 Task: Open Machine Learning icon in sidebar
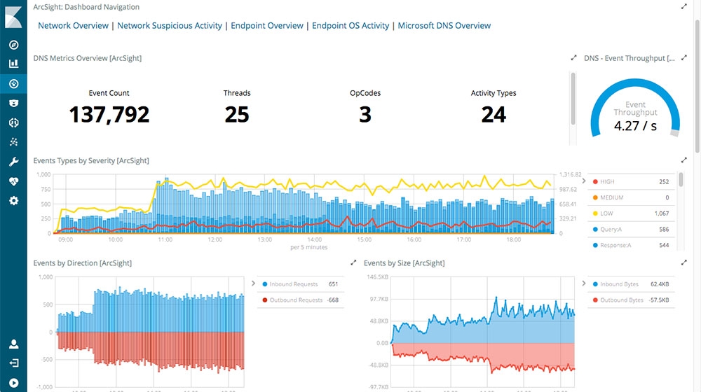coord(14,122)
